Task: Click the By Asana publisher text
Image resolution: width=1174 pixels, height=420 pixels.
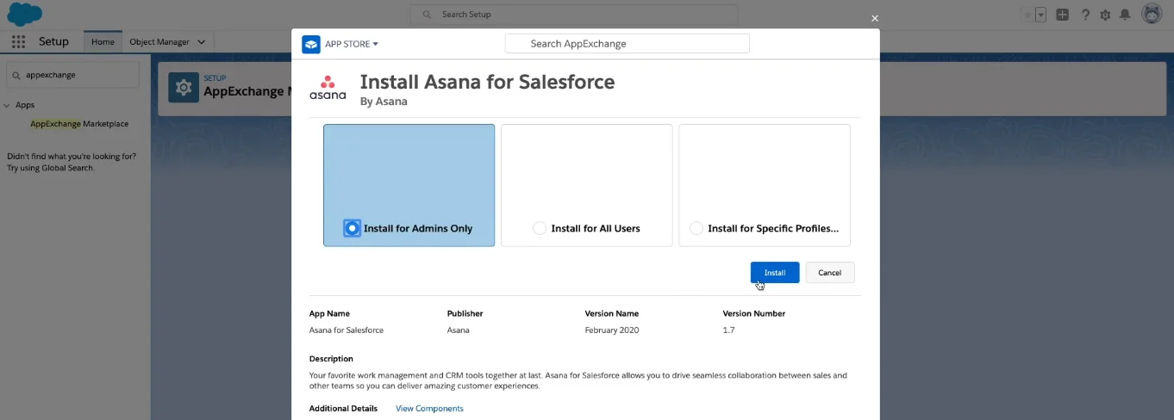Action: 384,102
